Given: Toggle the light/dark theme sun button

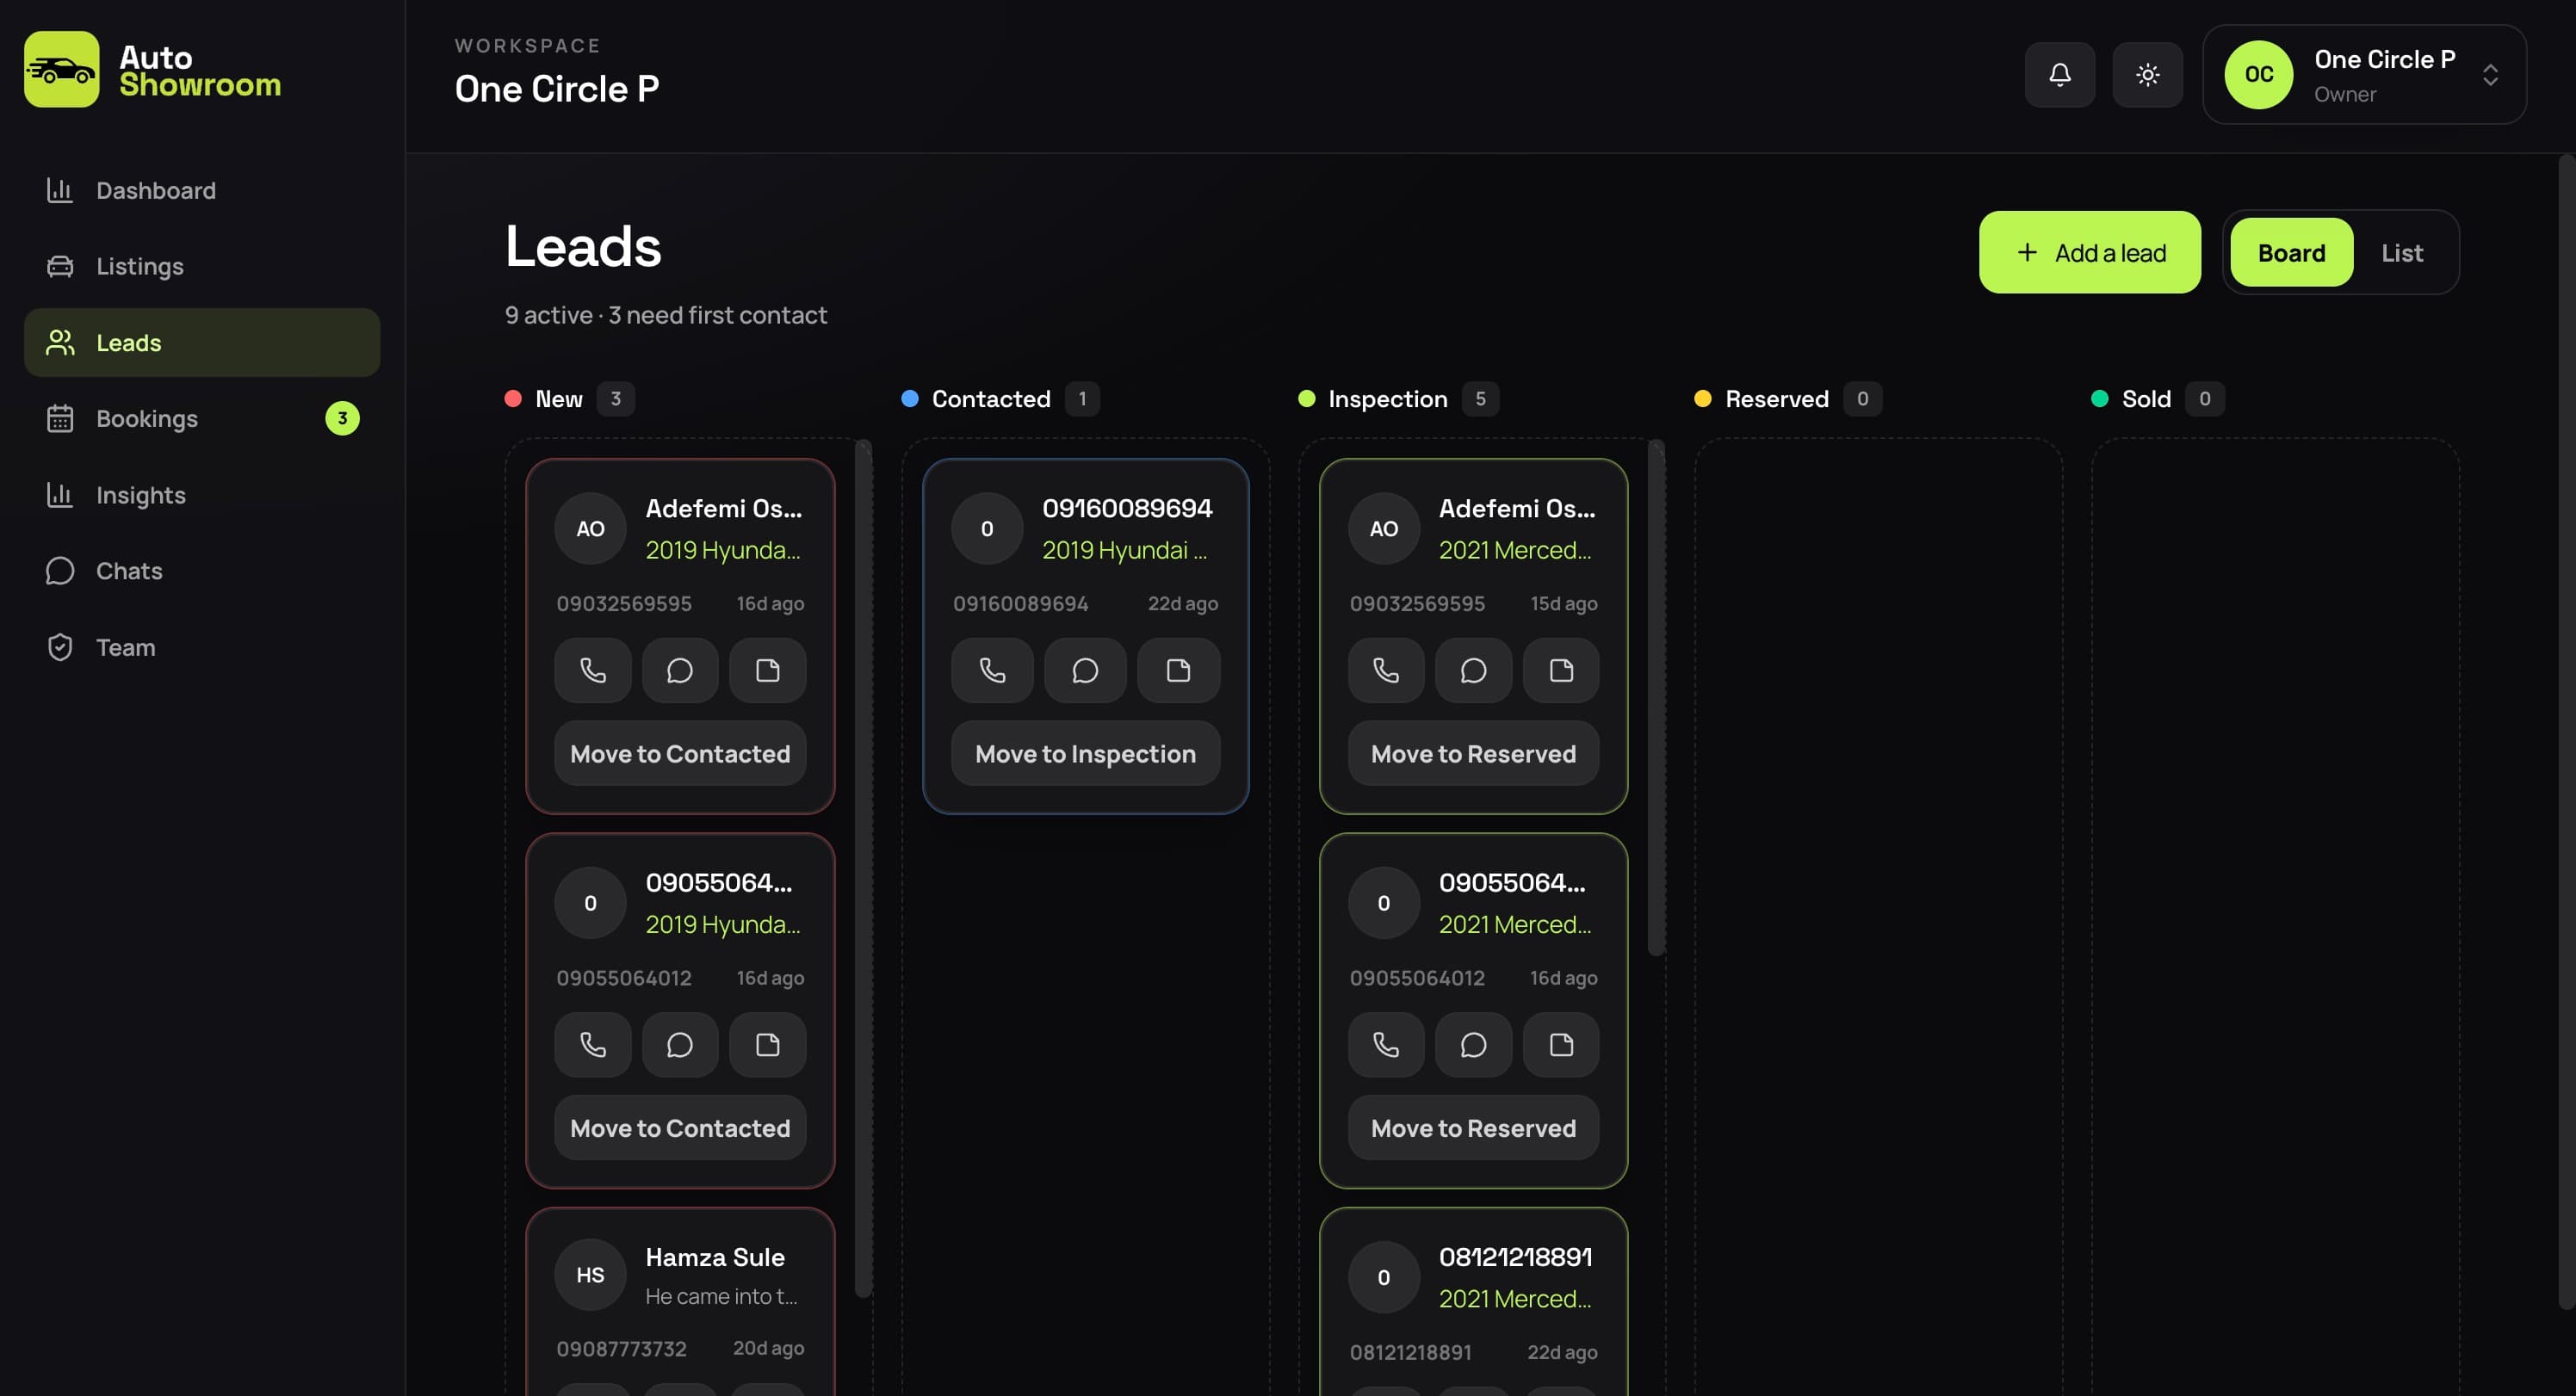Looking at the screenshot, I should (x=2147, y=74).
